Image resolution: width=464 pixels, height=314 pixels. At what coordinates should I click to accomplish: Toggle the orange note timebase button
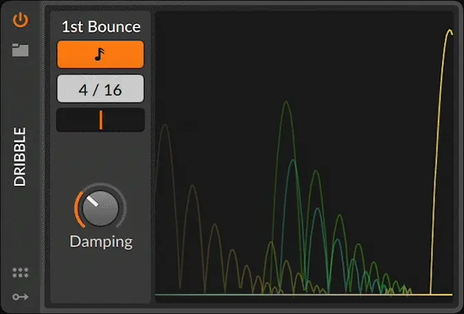point(101,54)
